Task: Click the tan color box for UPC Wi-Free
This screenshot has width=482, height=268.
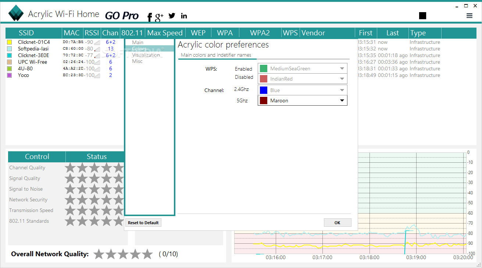Action: click(10, 62)
